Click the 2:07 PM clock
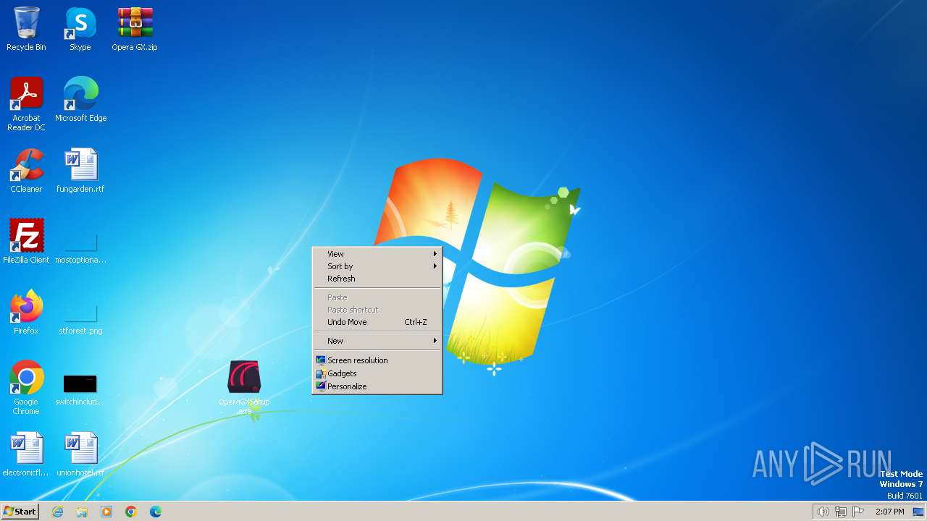This screenshot has width=927, height=521. point(889,512)
